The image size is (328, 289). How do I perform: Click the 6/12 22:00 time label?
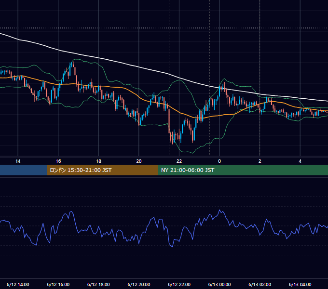[179, 284]
